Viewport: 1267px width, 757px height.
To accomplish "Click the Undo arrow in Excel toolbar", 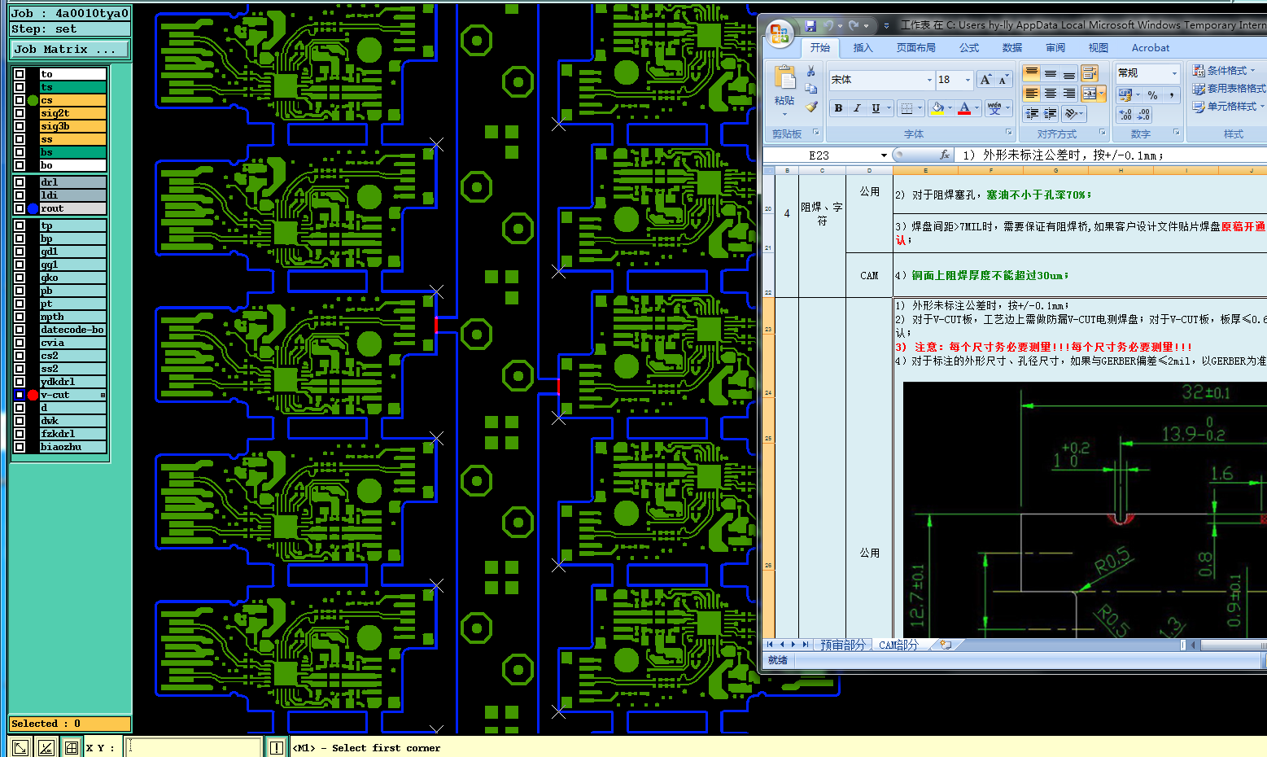I will pyautogui.click(x=828, y=26).
